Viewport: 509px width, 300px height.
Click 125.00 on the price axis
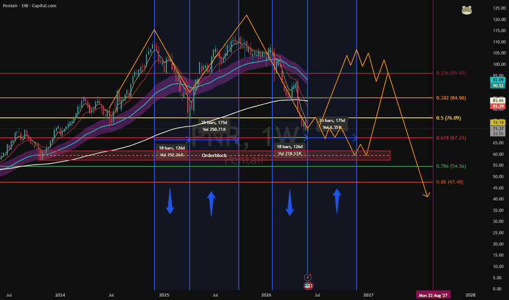[x=499, y=8]
